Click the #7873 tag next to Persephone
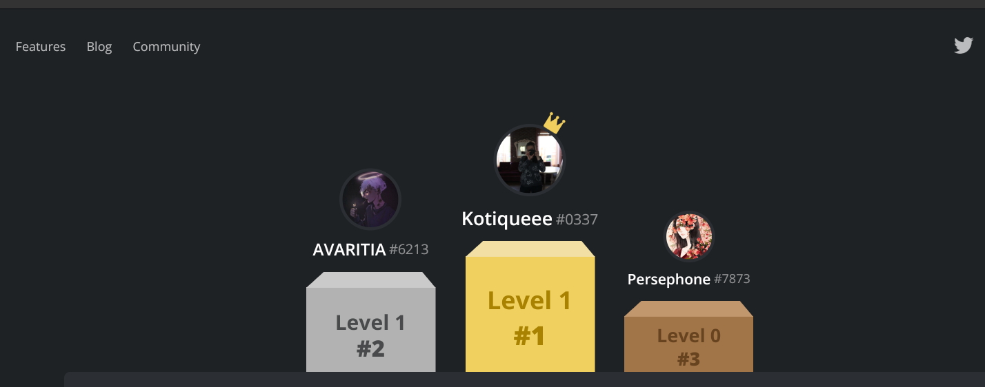The height and width of the screenshot is (387, 985). [x=733, y=279]
